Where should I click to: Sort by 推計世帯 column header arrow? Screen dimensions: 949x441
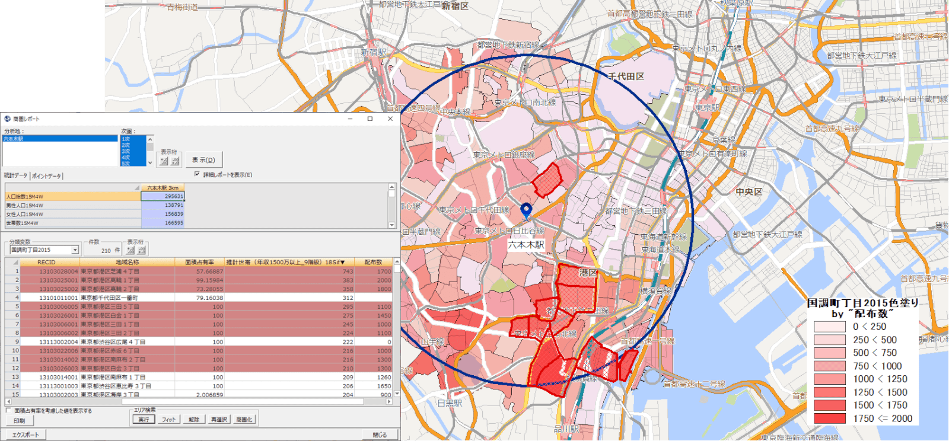click(342, 262)
